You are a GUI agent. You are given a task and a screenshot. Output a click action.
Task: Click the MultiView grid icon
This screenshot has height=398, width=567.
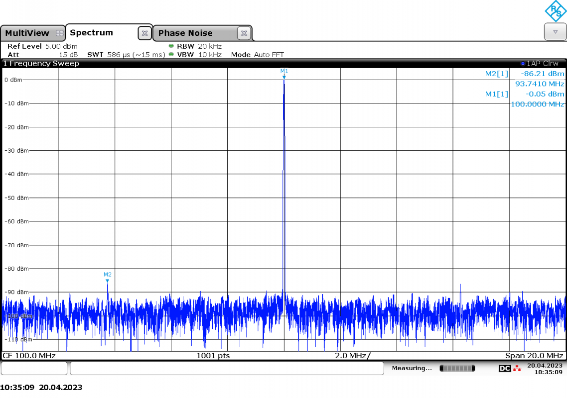point(60,33)
